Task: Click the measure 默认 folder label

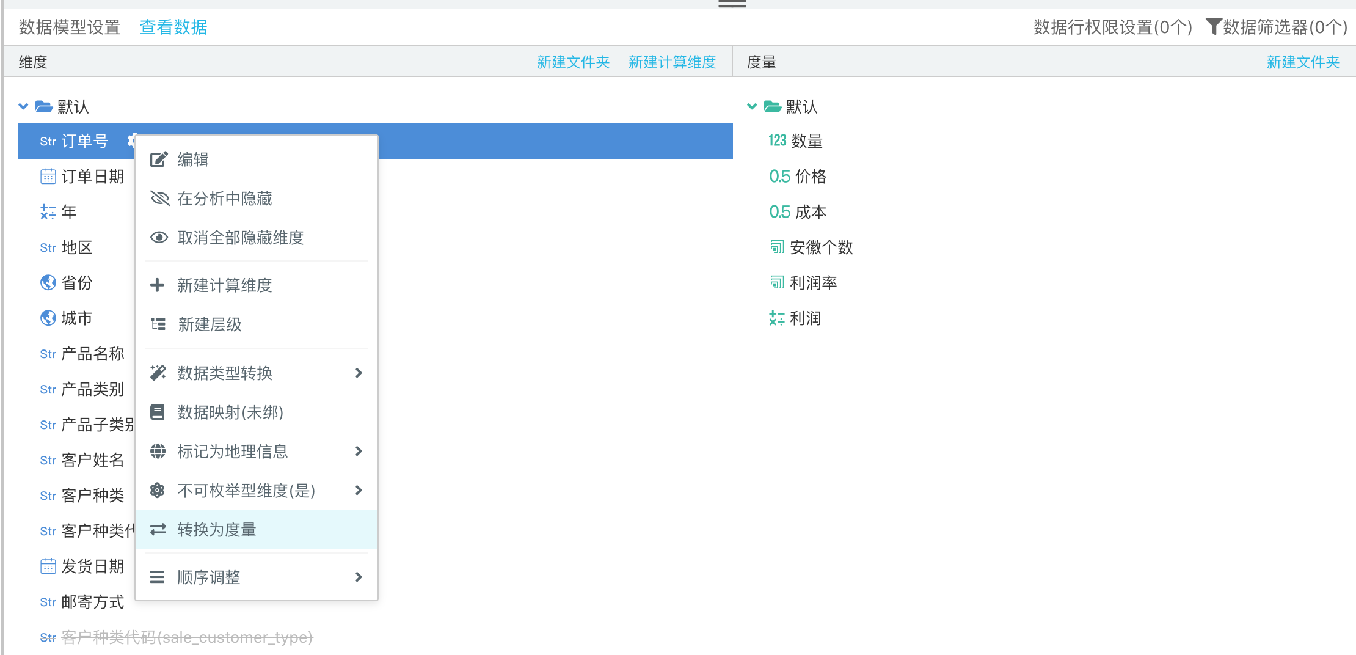Action: pos(802,107)
